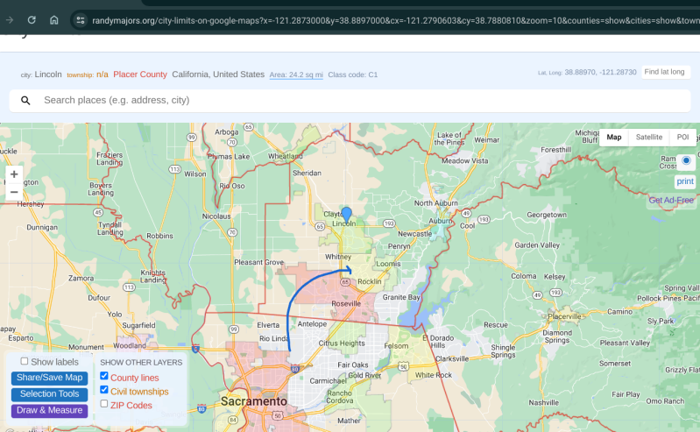The width and height of the screenshot is (700, 432).
Task: Click Highway 193 shield near Newcastle
Action: tap(389, 223)
